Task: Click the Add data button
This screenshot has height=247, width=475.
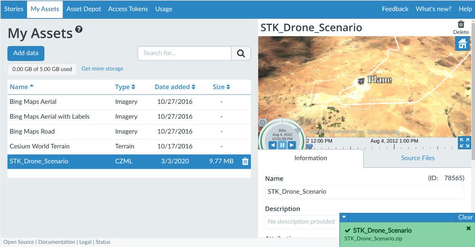Action: [x=26, y=53]
